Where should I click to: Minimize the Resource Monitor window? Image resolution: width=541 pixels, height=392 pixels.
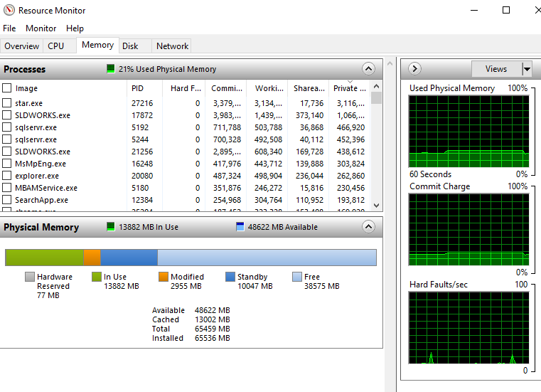click(x=474, y=10)
